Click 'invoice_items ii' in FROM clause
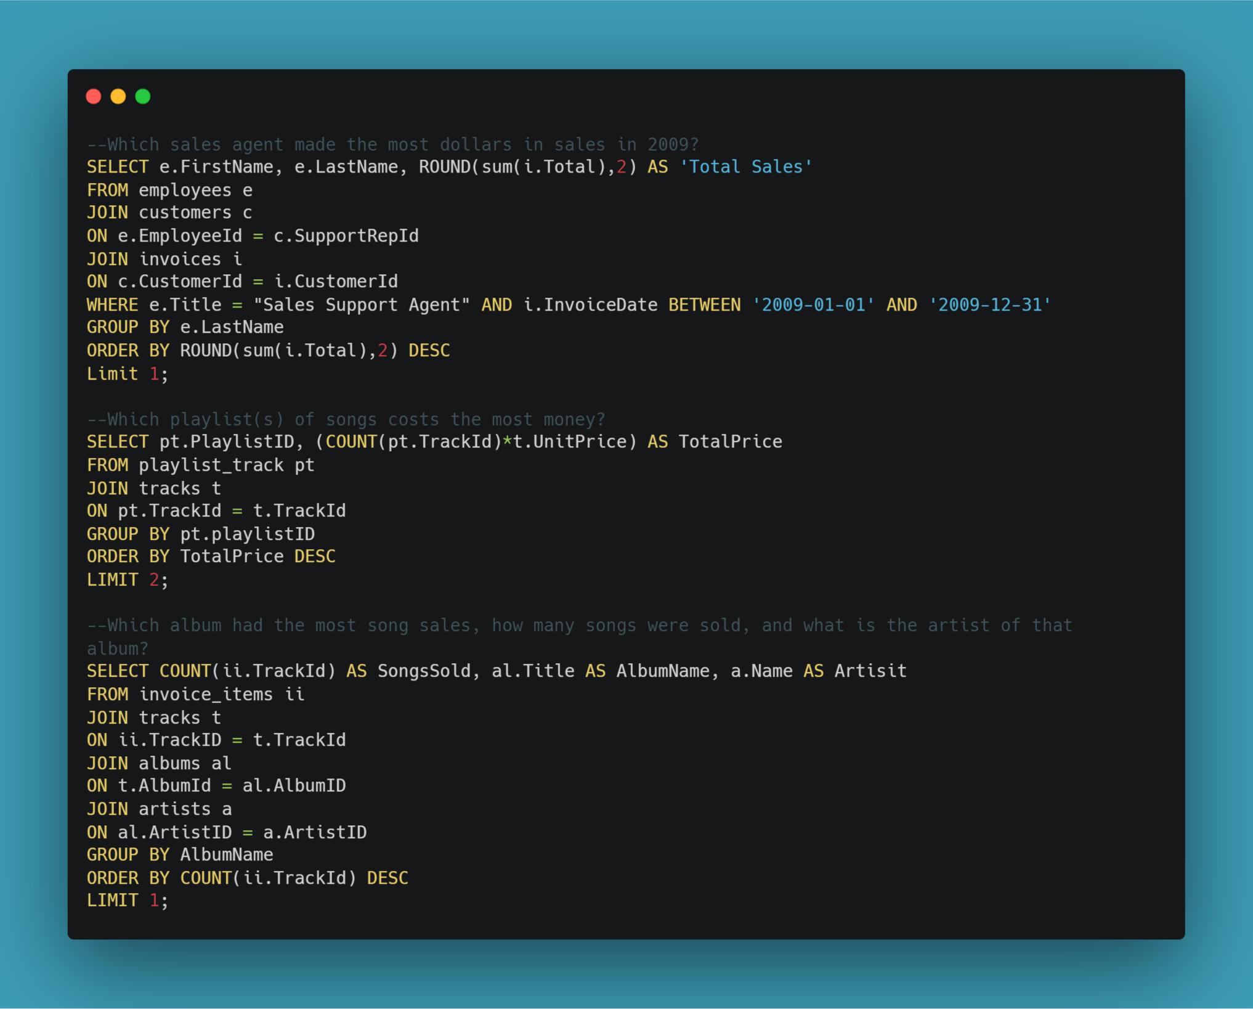The width and height of the screenshot is (1253, 1009). click(x=222, y=694)
